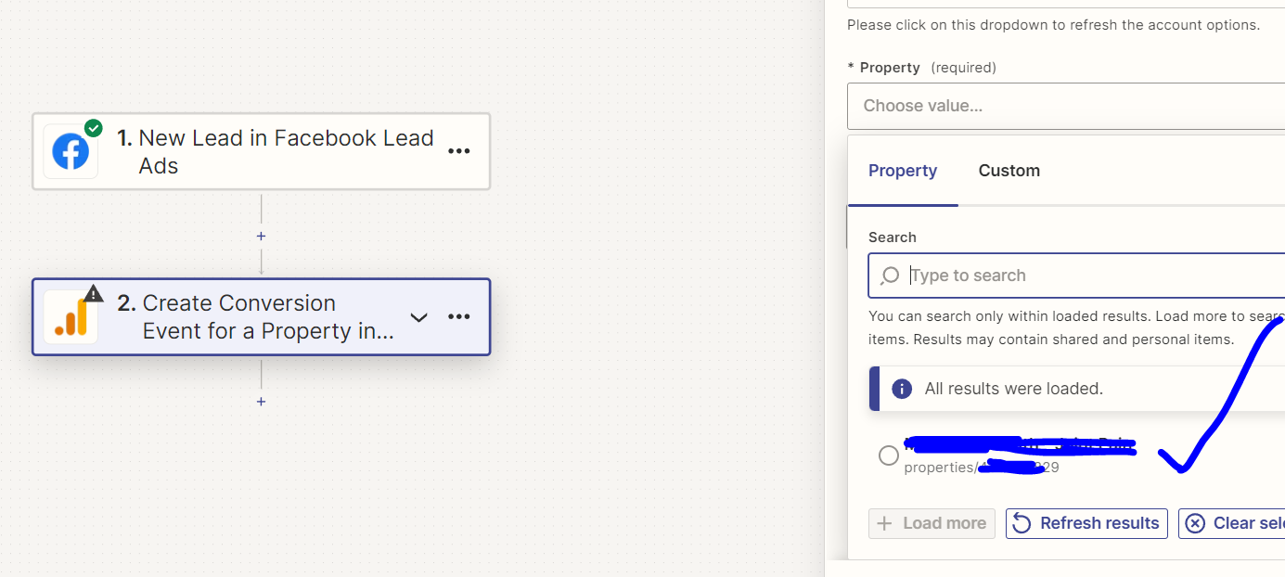
Task: Click the Refresh results button
Action: (x=1086, y=523)
